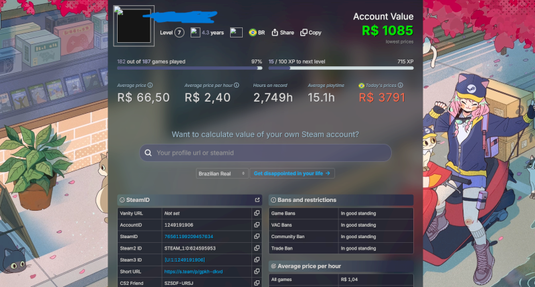
Task: Click the STEAM_1:0:624595953 value
Action: click(190, 248)
